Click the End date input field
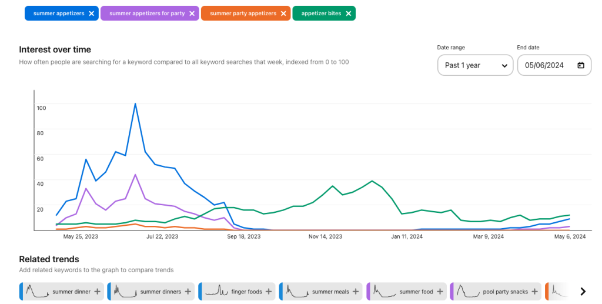The height and width of the screenshot is (304, 602). coord(547,65)
